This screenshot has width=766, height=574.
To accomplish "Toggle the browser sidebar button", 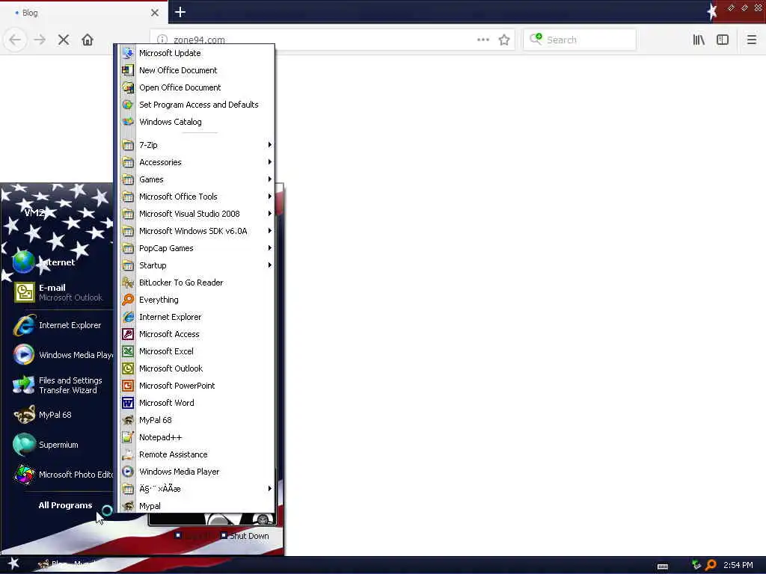I will point(723,40).
